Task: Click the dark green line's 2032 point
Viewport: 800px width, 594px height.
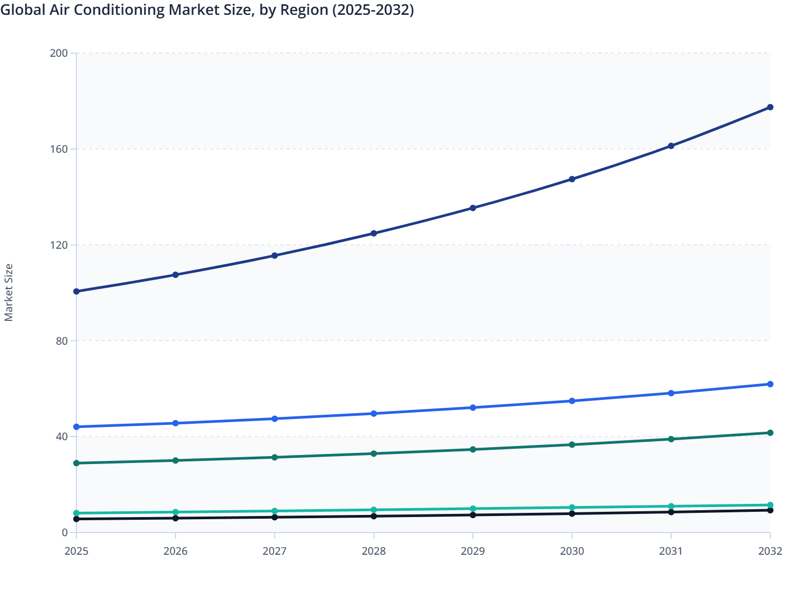Action: [770, 433]
